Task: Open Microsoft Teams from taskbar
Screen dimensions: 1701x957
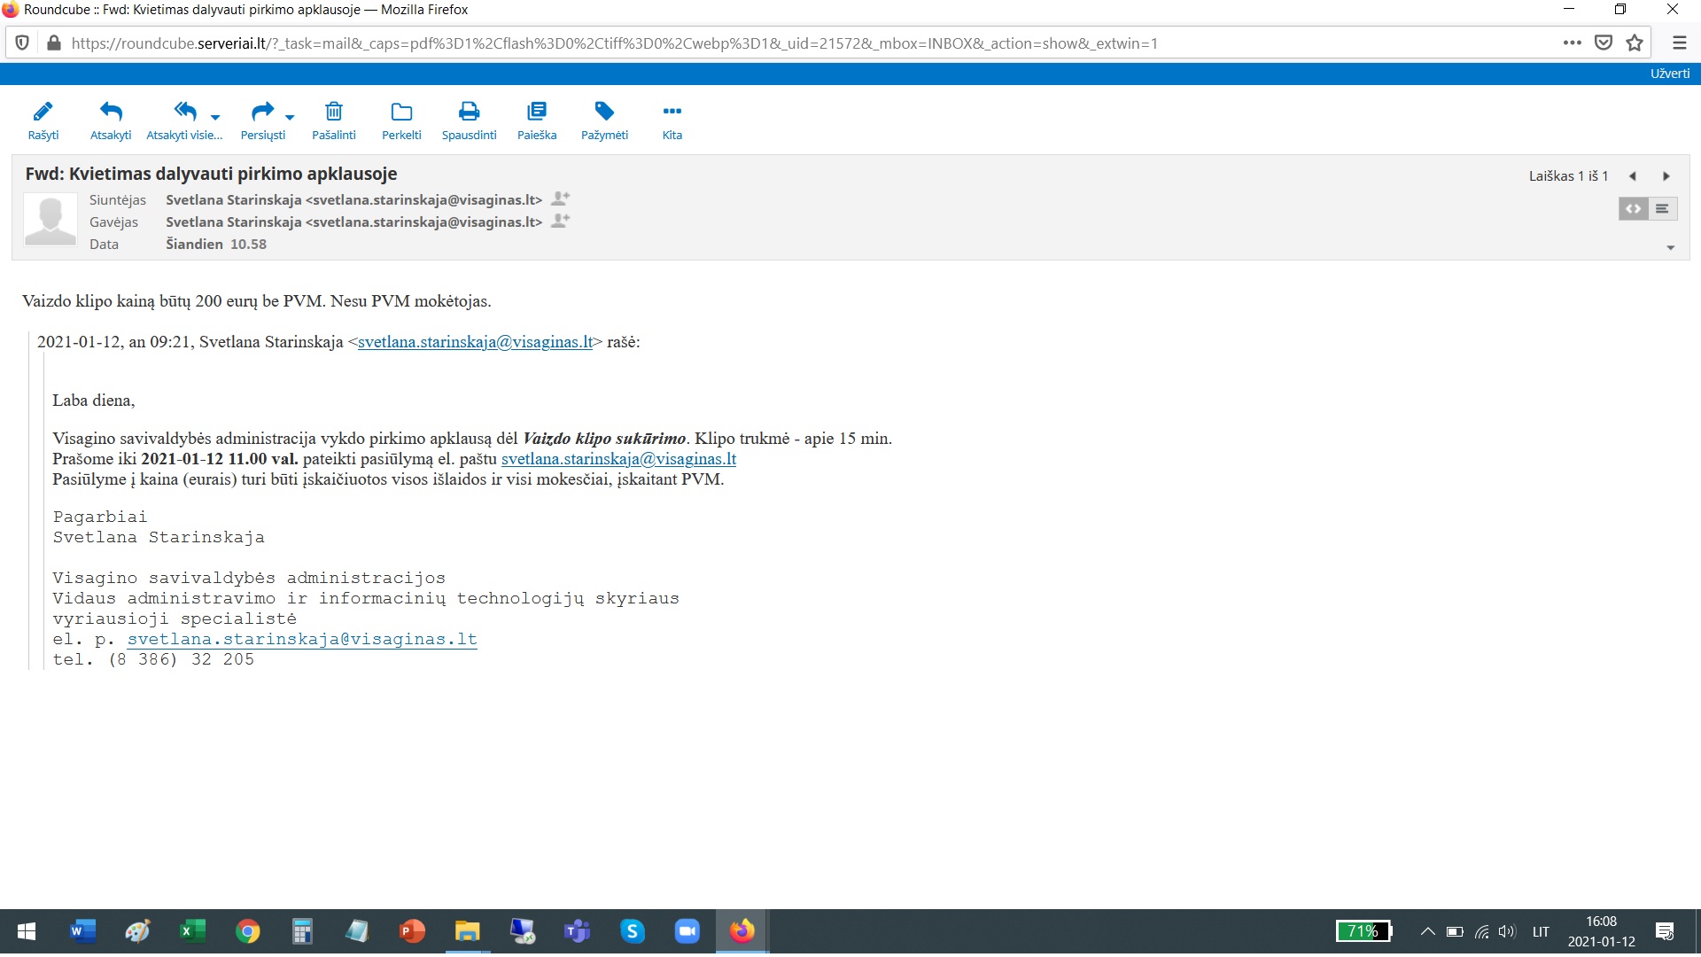Action: pos(577,931)
